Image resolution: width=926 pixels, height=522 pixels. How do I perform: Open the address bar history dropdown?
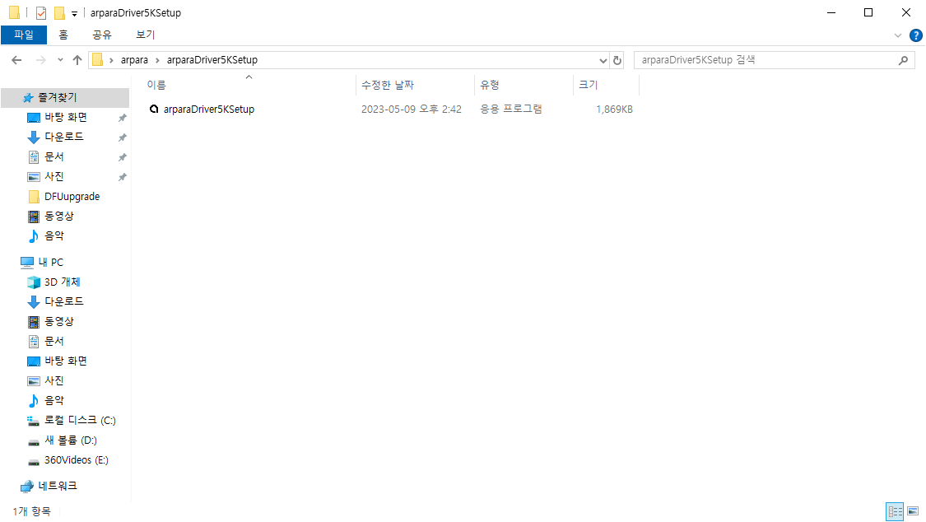click(603, 59)
